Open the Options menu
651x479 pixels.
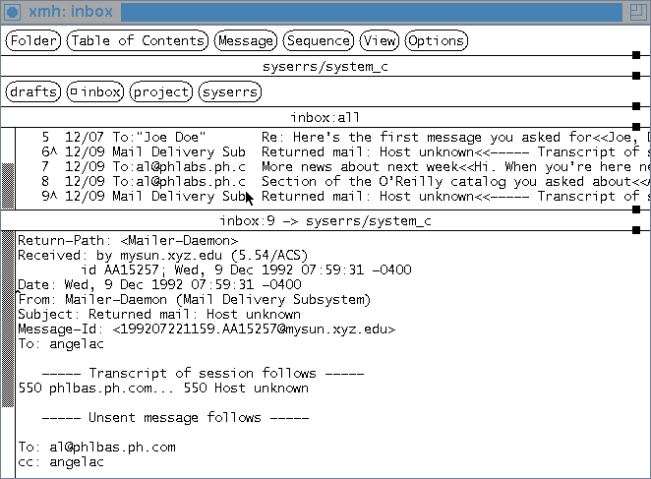pyautogui.click(x=436, y=40)
